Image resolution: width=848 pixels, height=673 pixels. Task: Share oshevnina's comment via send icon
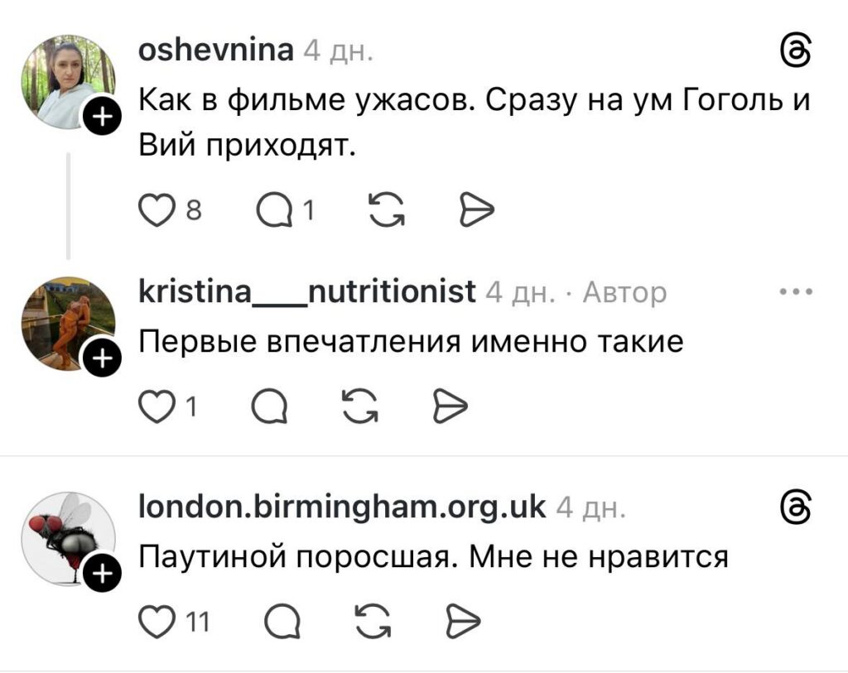pos(476,213)
